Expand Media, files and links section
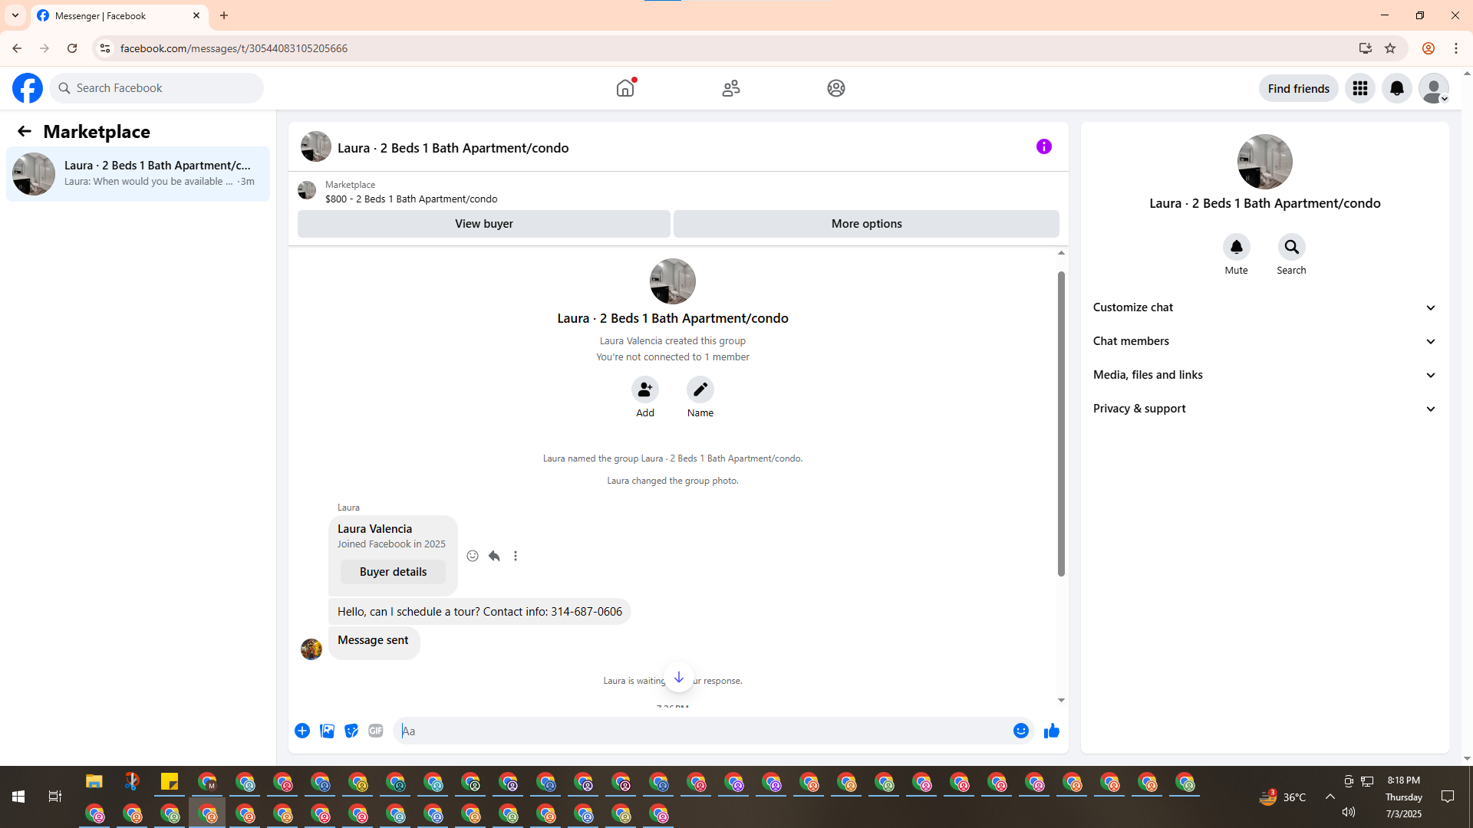1473x828 pixels. coord(1264,375)
